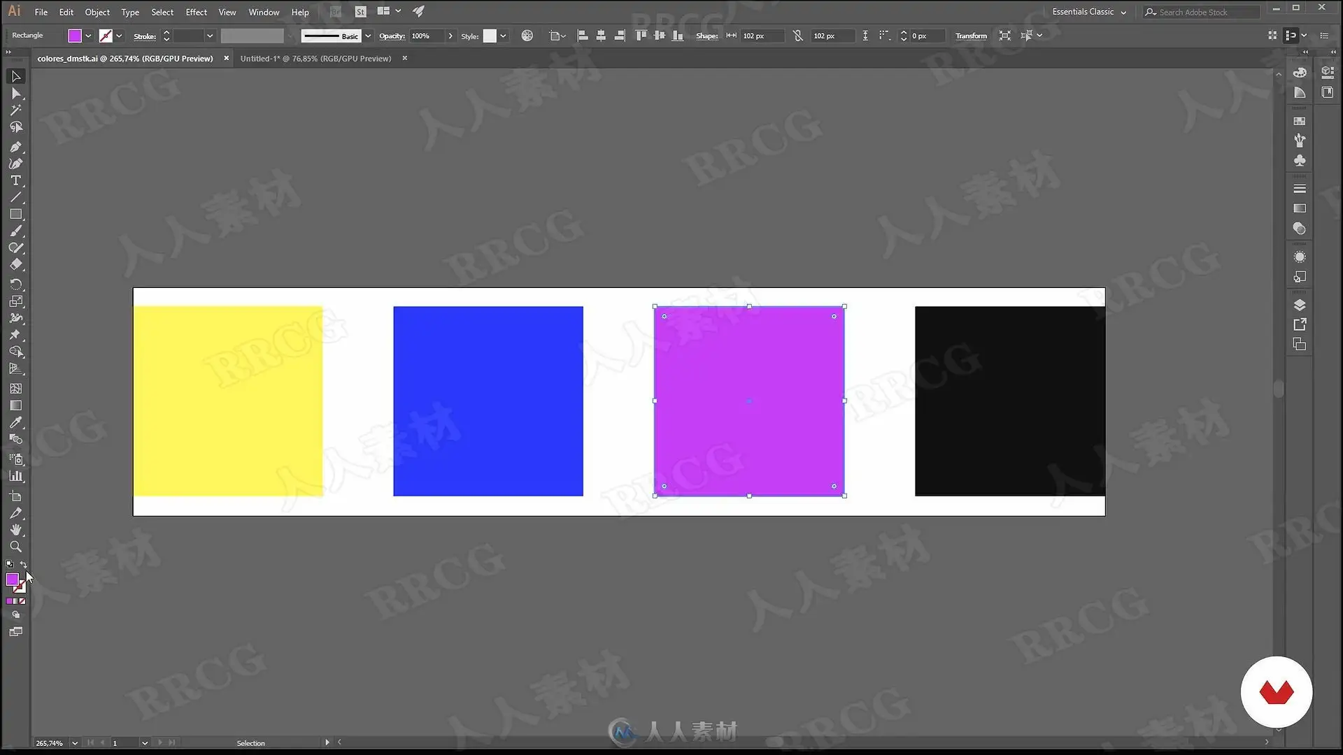Select the Magic Wand tool
Image resolution: width=1343 pixels, height=755 pixels.
click(x=15, y=110)
